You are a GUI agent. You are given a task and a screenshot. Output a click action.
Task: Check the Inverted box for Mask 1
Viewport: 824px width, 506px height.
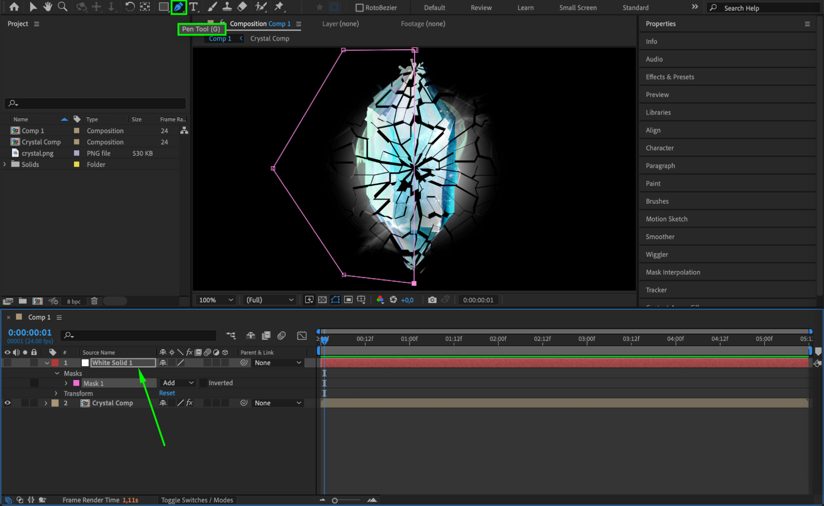[x=203, y=383]
